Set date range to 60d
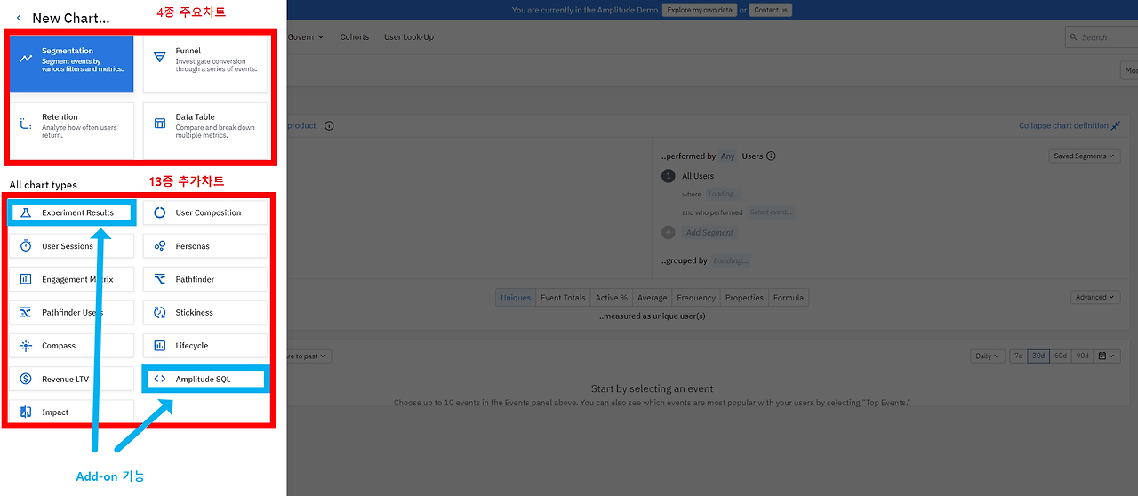The width and height of the screenshot is (1138, 496). [1060, 356]
